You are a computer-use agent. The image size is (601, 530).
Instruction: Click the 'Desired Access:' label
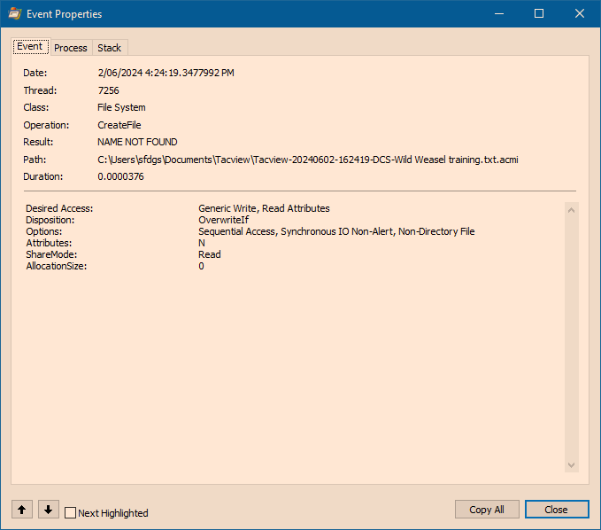[59, 208]
